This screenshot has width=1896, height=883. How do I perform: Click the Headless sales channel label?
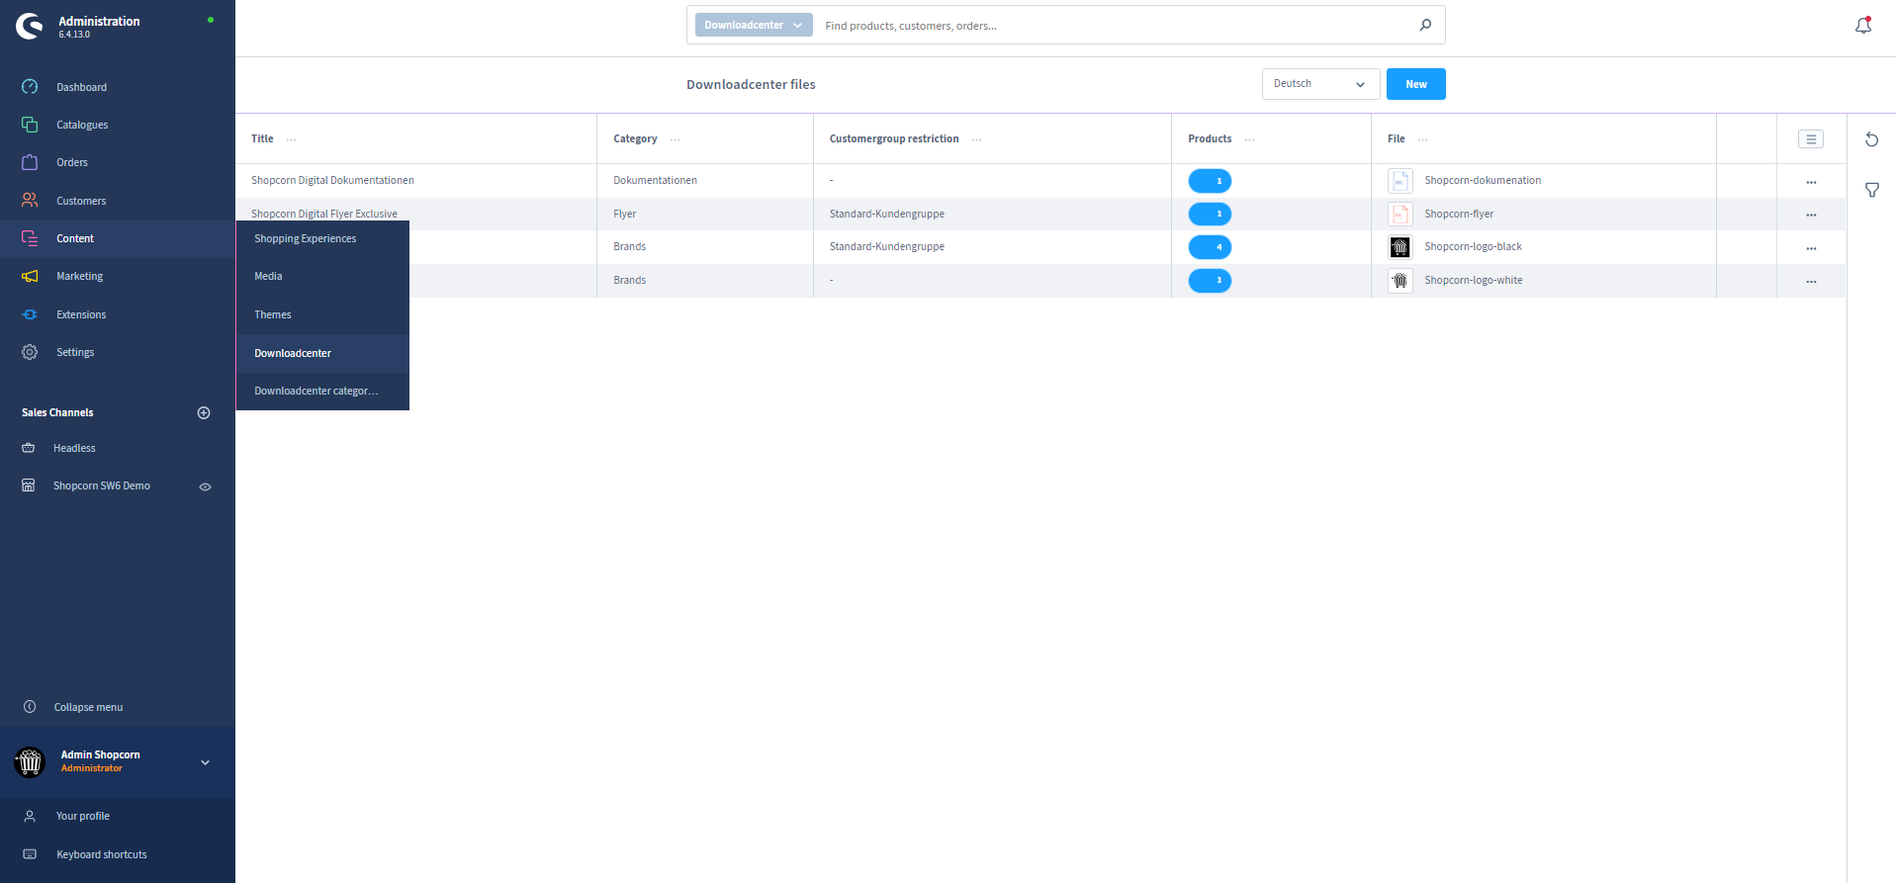pos(74,448)
